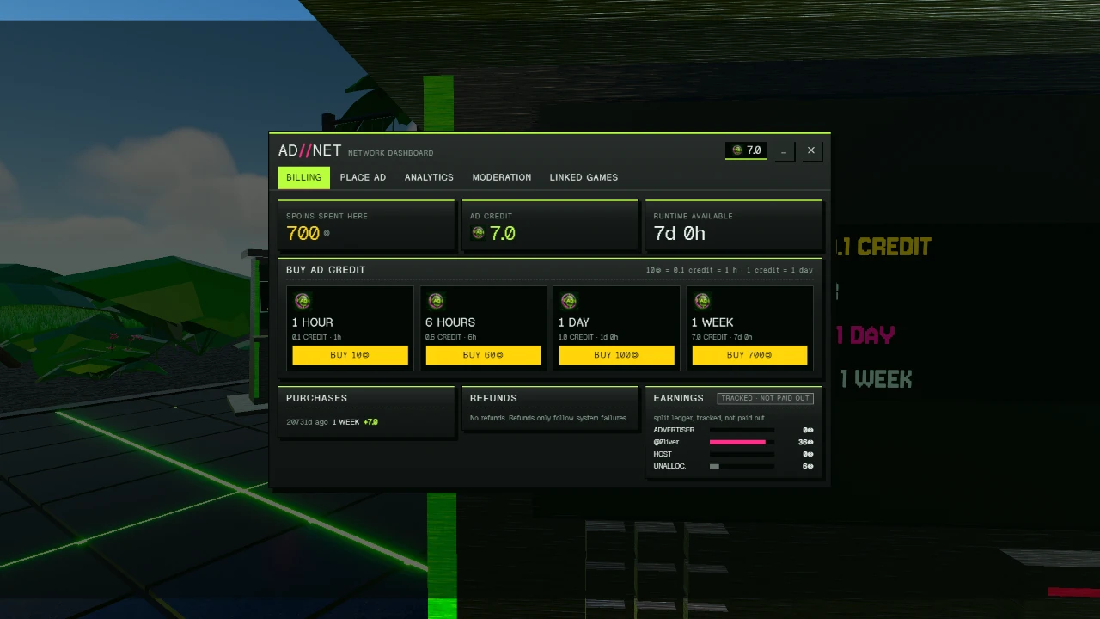Go to the MODERATION tab
Image resolution: width=1100 pixels, height=619 pixels.
(502, 177)
